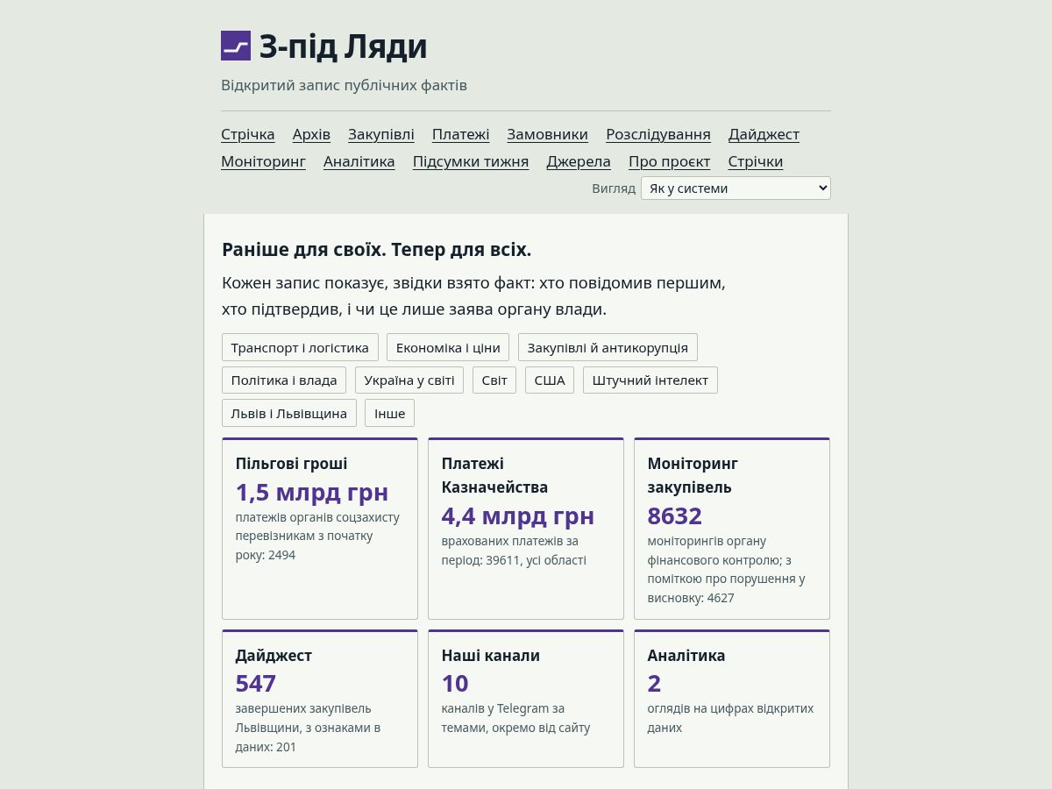The image size is (1052, 789).
Task: Open the Дайджест nav link
Action: [764, 134]
